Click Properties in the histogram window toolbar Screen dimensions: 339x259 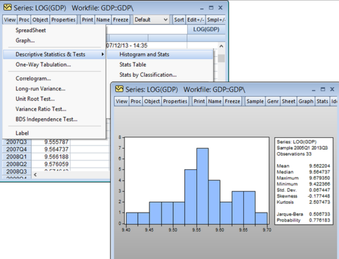click(x=175, y=101)
